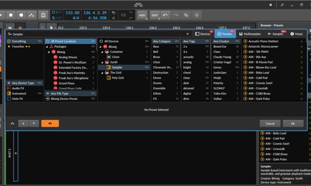Collapse The Grid device node
This screenshot has width=311, height=186.
coord(102,73)
